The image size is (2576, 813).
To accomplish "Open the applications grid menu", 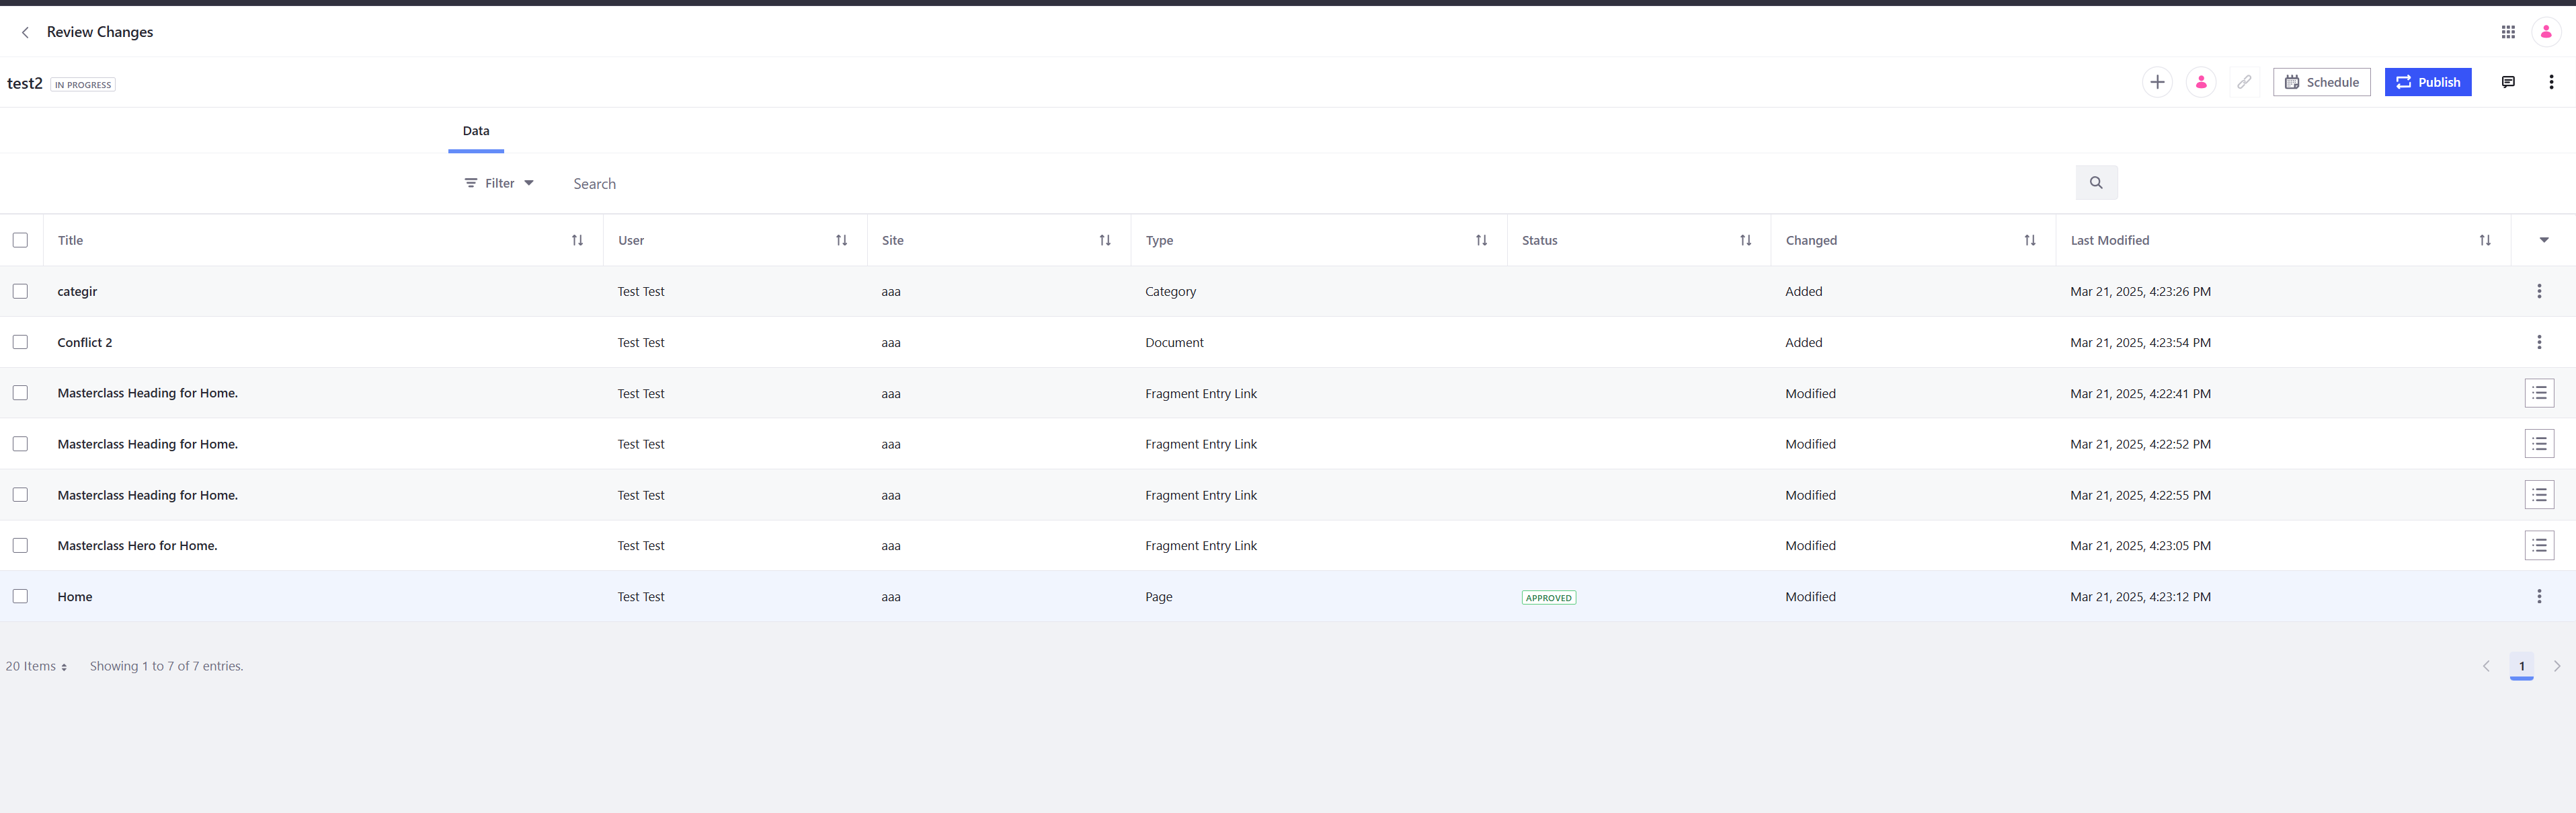I will pyautogui.click(x=2508, y=32).
